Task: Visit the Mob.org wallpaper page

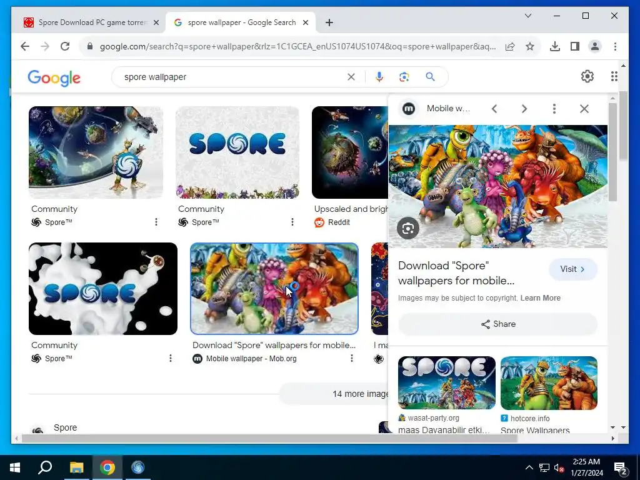Action: tap(572, 269)
